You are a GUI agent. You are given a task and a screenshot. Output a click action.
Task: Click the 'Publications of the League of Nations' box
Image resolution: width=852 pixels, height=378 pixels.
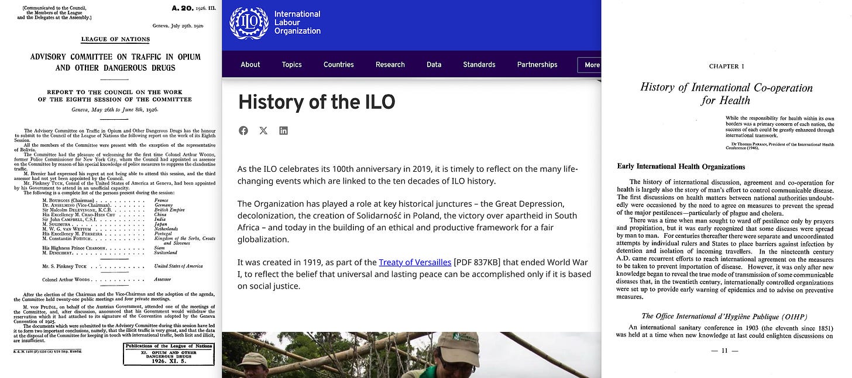click(x=169, y=354)
